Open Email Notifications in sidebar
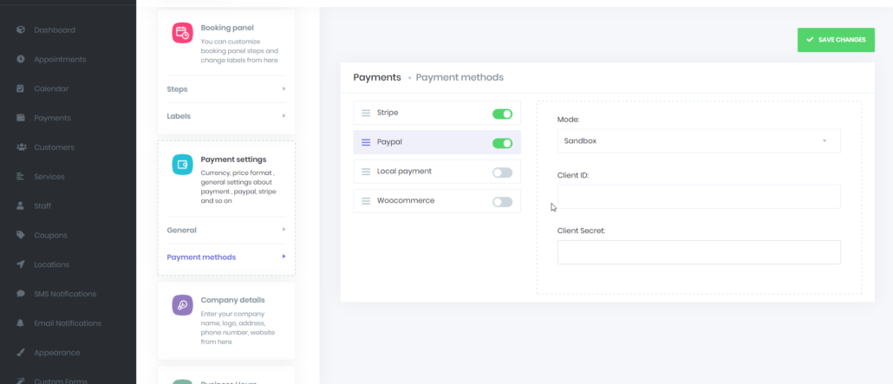The height and width of the screenshot is (384, 893). (x=68, y=323)
